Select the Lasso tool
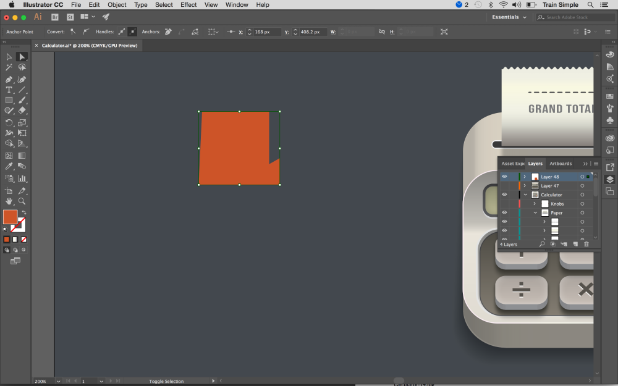618x386 pixels. [22, 67]
